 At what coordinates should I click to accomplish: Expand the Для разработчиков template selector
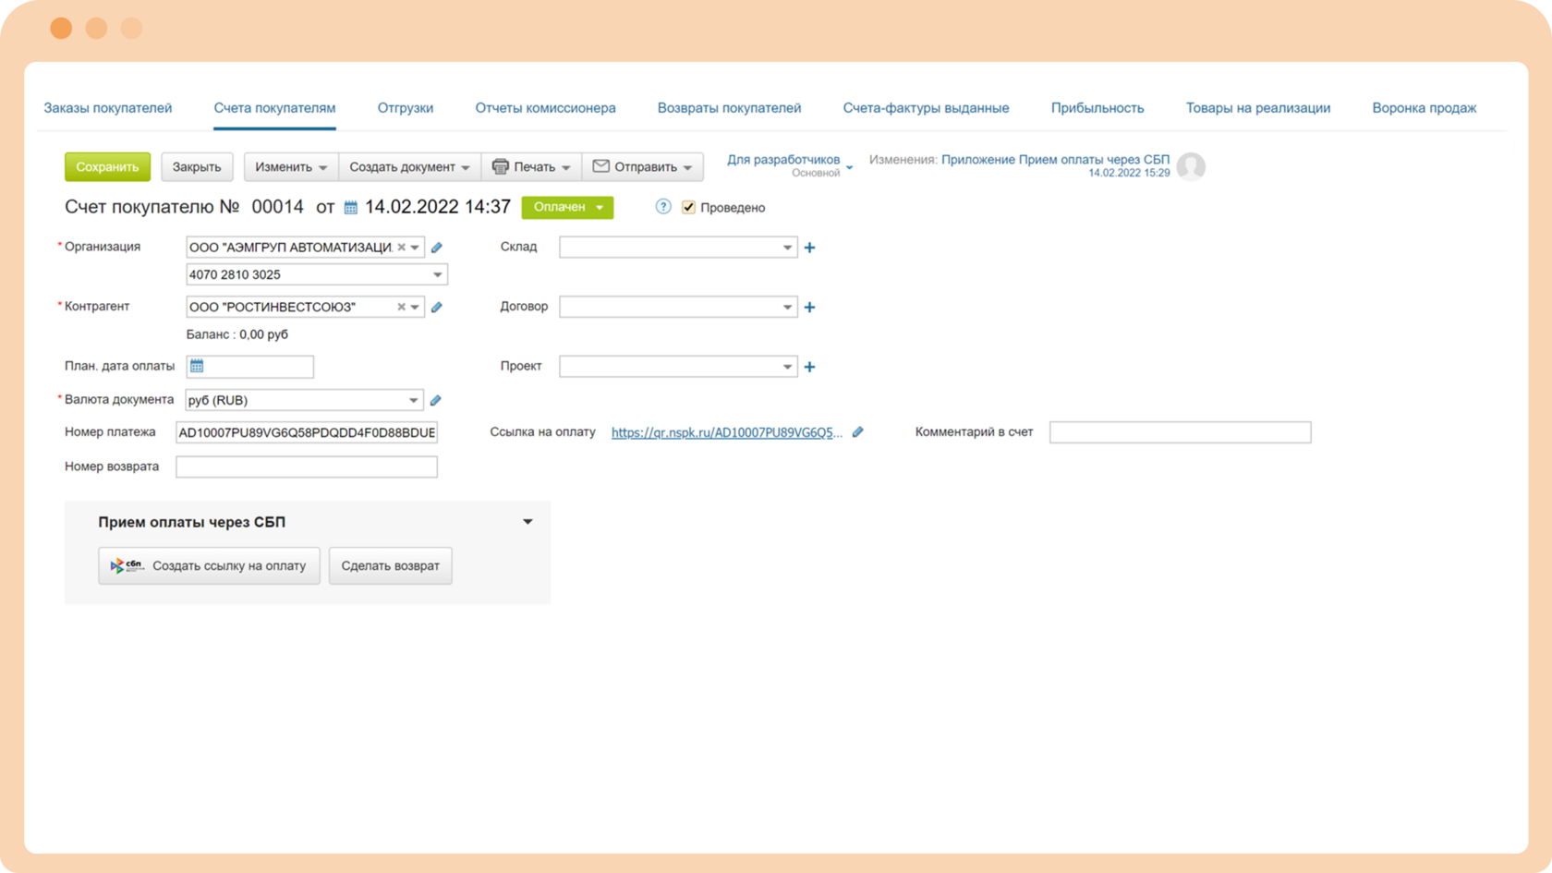point(789,165)
